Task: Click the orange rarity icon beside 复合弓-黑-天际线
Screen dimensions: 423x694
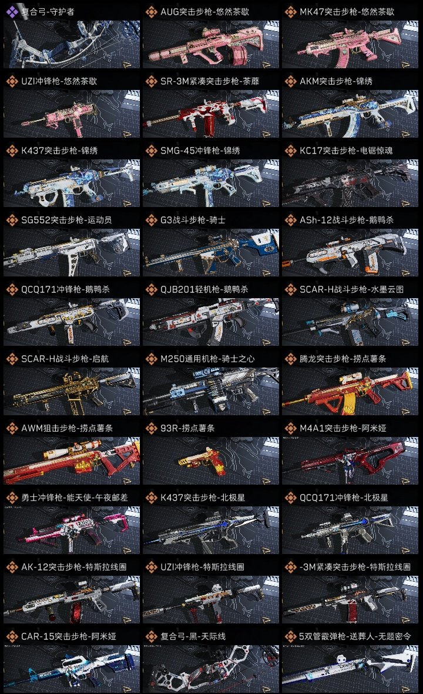Action: click(x=151, y=636)
